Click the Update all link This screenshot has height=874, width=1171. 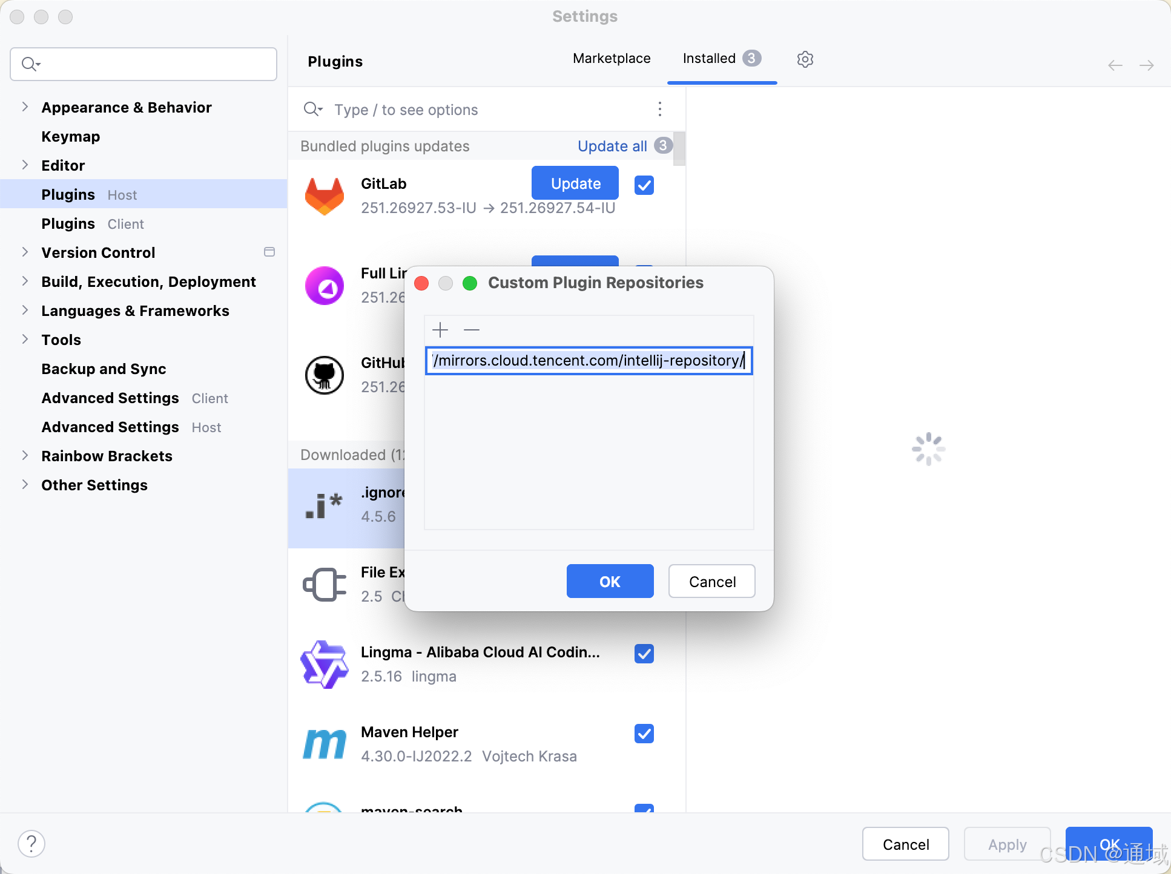[x=612, y=146]
